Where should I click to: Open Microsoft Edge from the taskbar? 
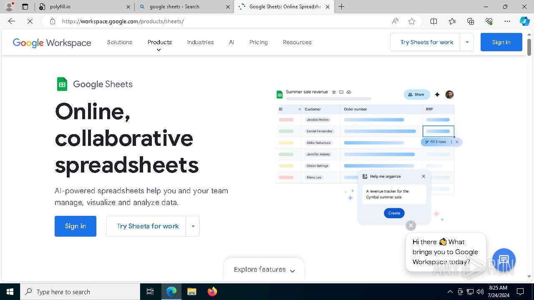pos(171,292)
